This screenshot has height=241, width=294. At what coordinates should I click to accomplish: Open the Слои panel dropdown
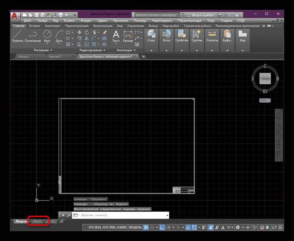[151, 51]
